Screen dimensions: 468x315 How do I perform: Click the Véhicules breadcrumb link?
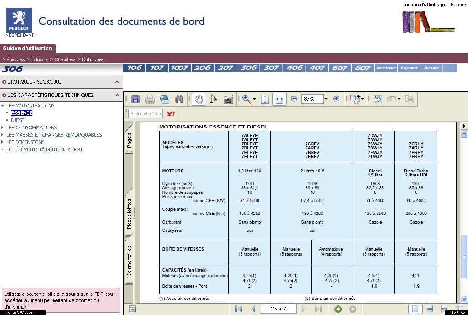[x=14, y=59]
